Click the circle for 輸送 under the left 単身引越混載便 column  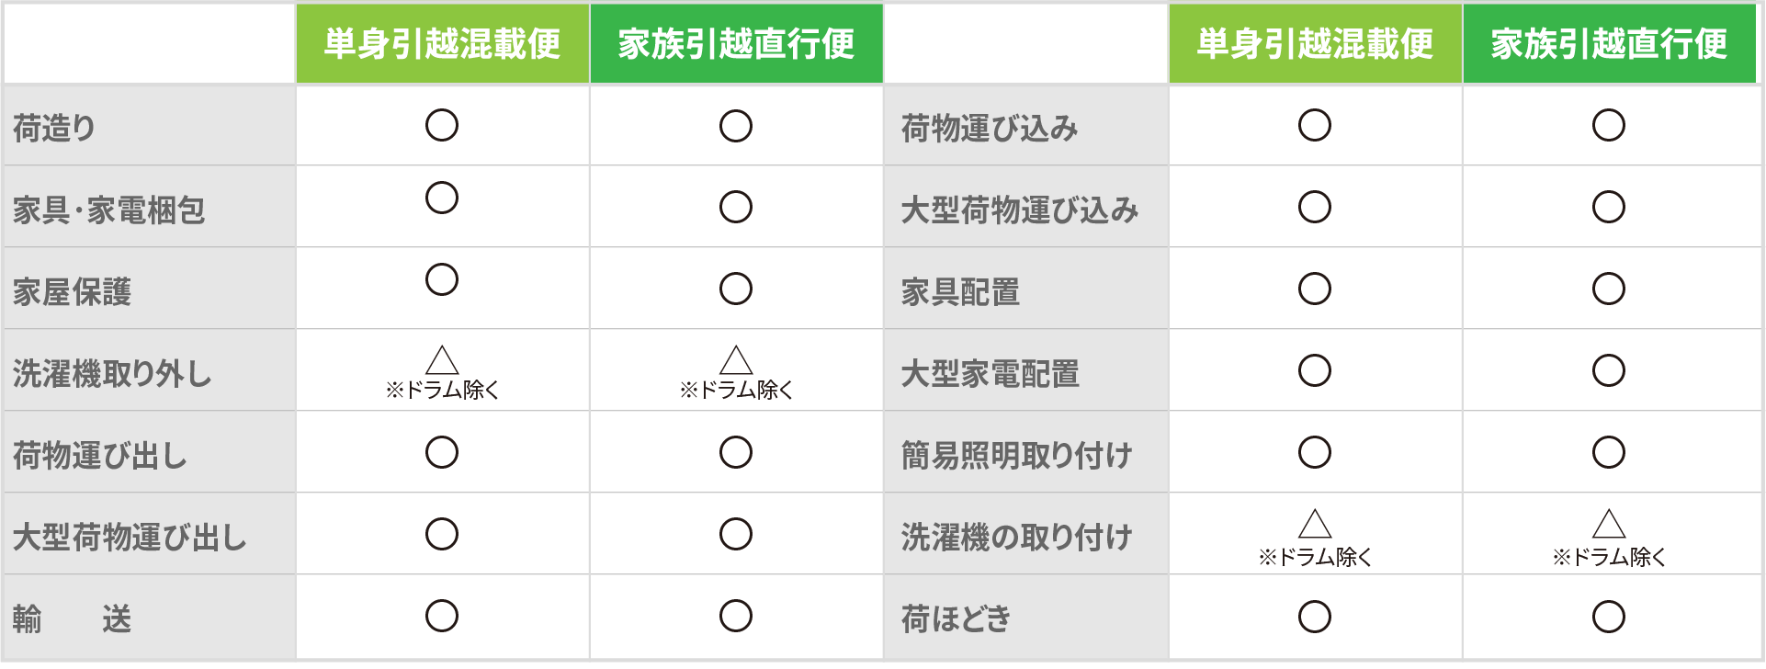click(x=442, y=616)
